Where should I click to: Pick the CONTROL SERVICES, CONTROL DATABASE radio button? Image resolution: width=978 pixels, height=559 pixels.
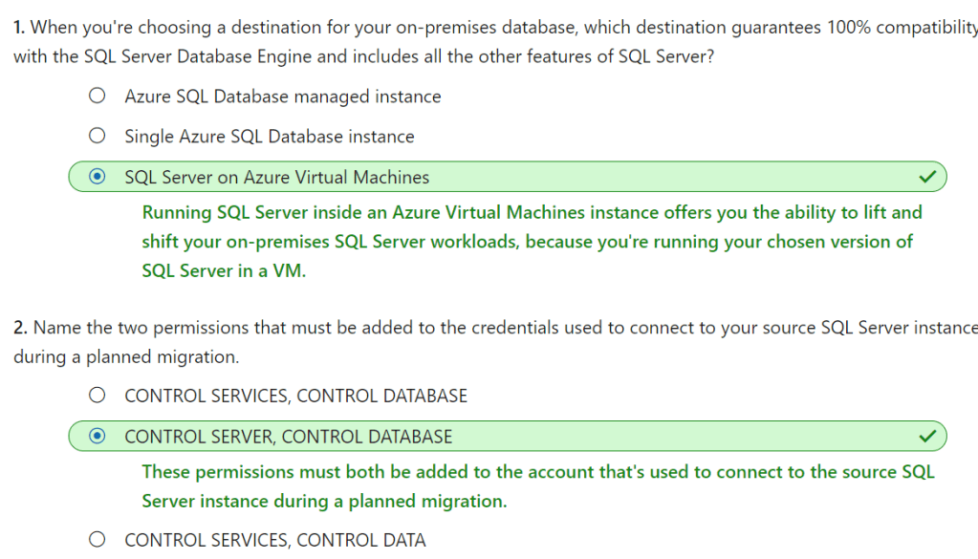97,396
